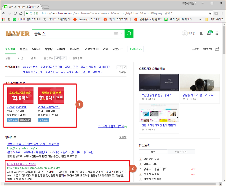Click the share icon beside 원본반영

[217, 49]
